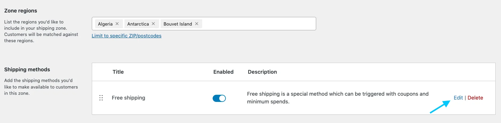Click inside the zone regions input field
Screen dimensions: 501x123
pos(259,24)
